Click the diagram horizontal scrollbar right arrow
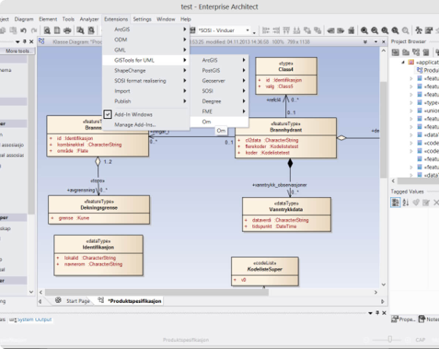 click(x=376, y=292)
